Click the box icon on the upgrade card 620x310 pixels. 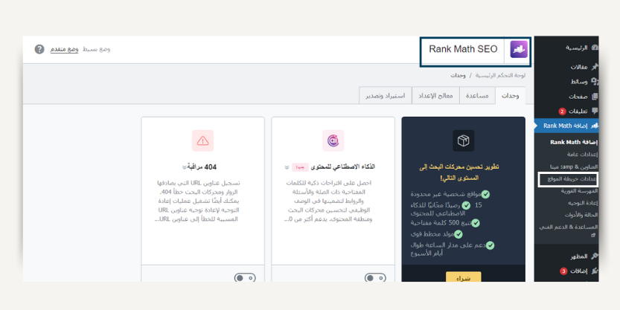click(x=463, y=141)
